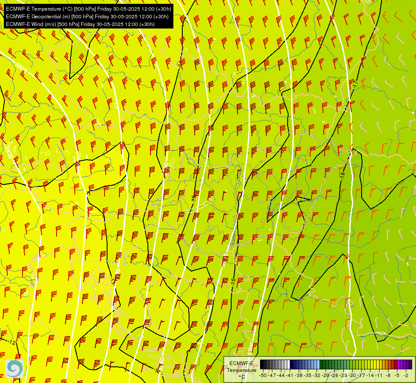Click the swirl logo icon in the corner
This screenshot has height=383, width=416.
(x=14, y=369)
